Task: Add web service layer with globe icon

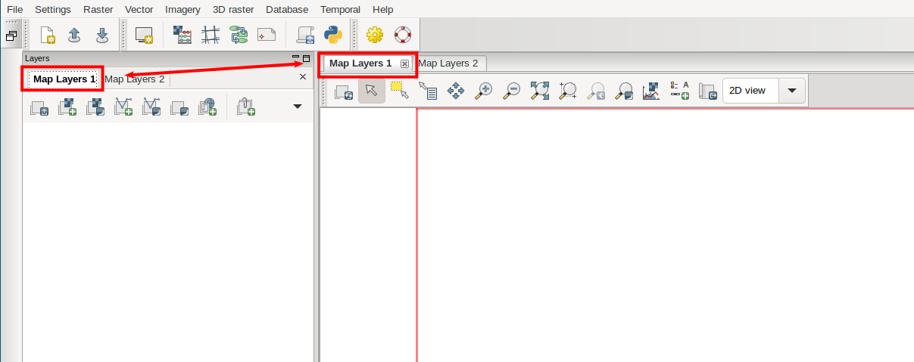Action: [207, 107]
